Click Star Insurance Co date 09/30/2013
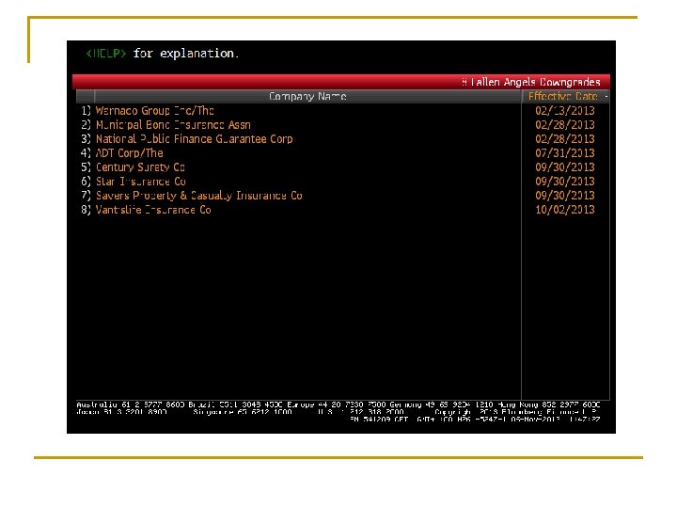 click(x=565, y=182)
